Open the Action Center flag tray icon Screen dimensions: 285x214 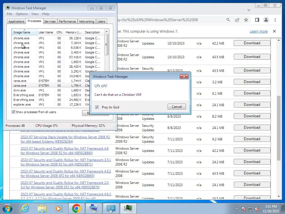[x=243, y=209]
